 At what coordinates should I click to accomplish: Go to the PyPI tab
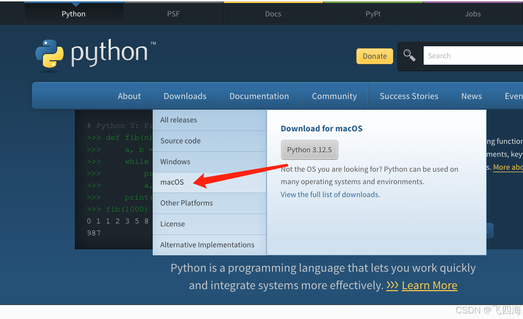pyautogui.click(x=373, y=13)
